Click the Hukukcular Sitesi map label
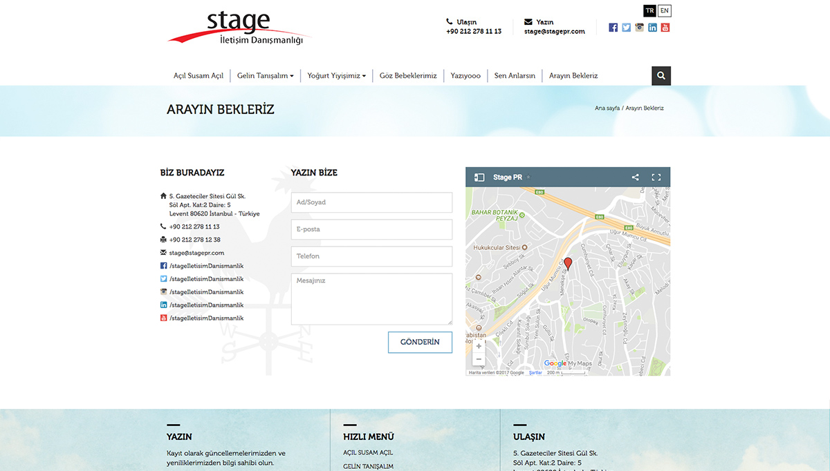The width and height of the screenshot is (830, 471). coord(497,247)
